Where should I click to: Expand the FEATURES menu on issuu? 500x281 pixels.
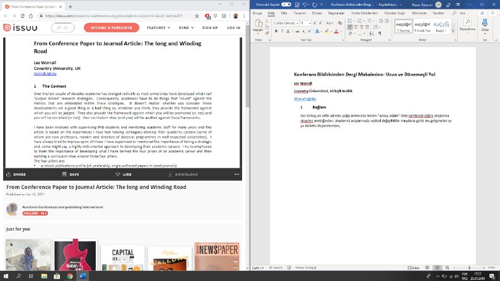click(158, 28)
